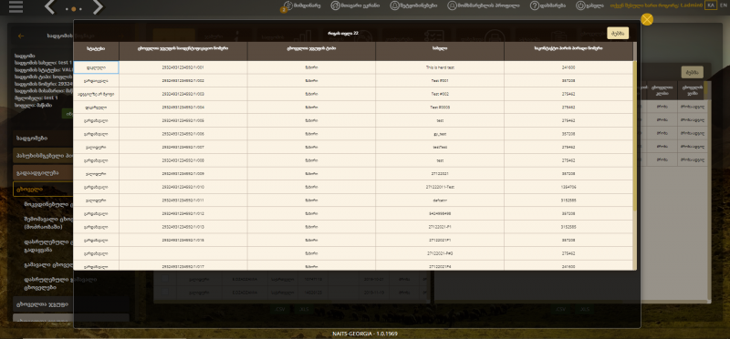Click button in background right panel header
Image resolution: width=730 pixels, height=339 pixels.
click(x=692, y=72)
